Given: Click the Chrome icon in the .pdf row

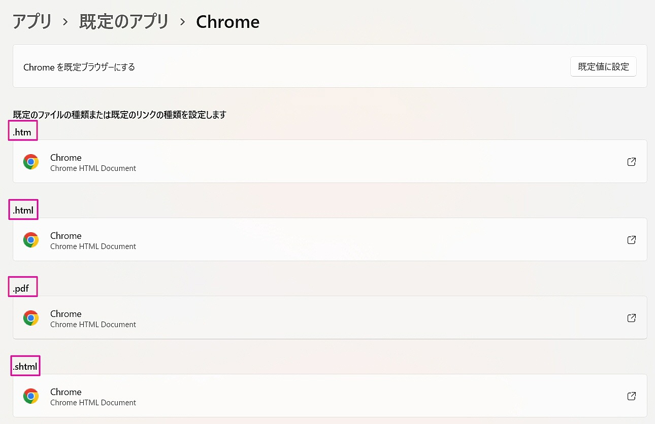Looking at the screenshot, I should coord(31,318).
